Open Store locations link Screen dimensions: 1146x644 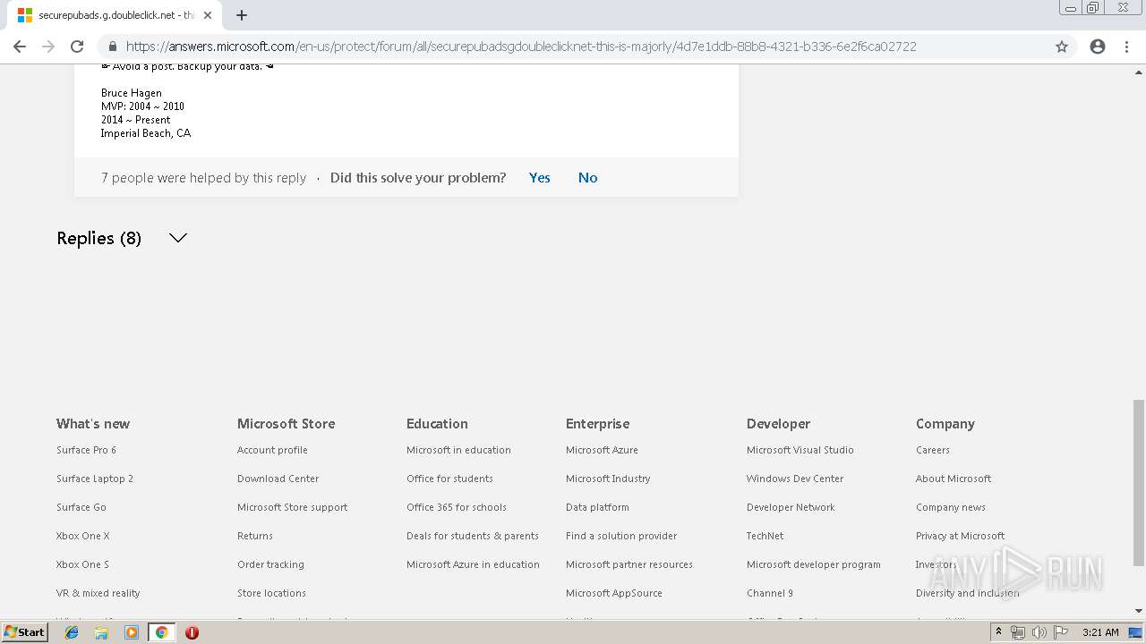(x=272, y=593)
